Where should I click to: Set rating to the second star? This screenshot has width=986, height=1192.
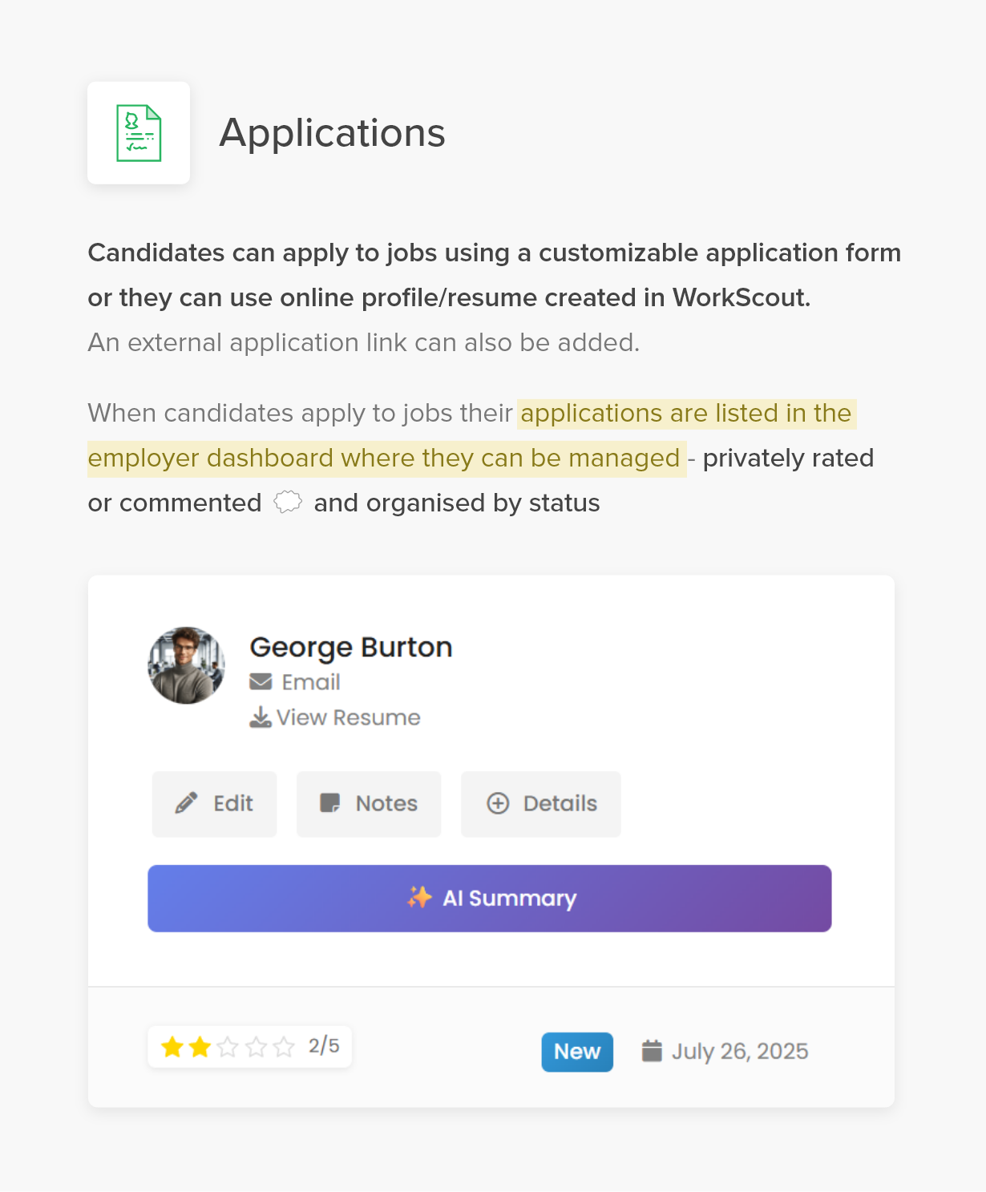tap(200, 1047)
